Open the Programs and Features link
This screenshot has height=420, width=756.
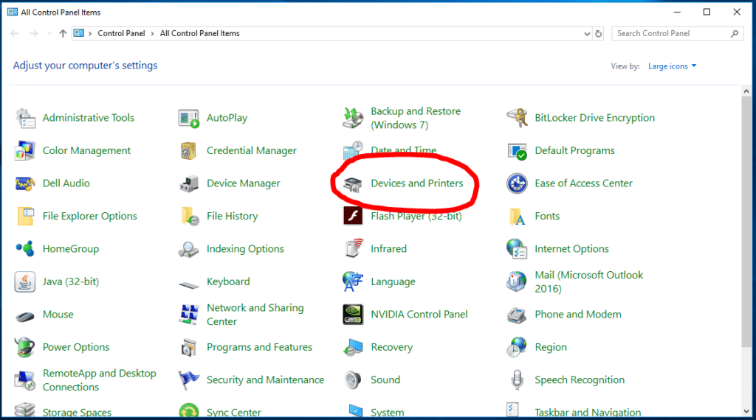point(259,347)
